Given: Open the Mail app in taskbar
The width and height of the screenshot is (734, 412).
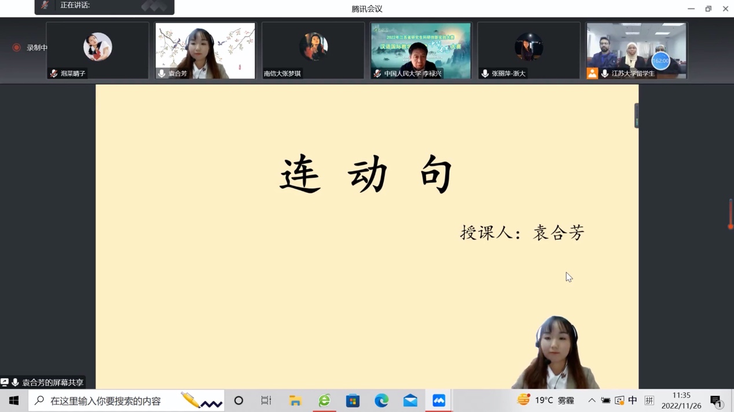Looking at the screenshot, I should 410,400.
